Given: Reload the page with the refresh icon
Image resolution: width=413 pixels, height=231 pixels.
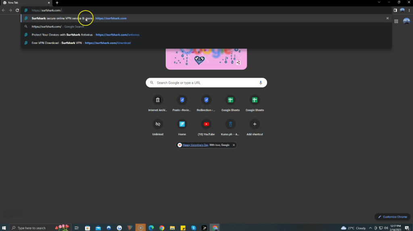Looking at the screenshot, I should click(17, 10).
